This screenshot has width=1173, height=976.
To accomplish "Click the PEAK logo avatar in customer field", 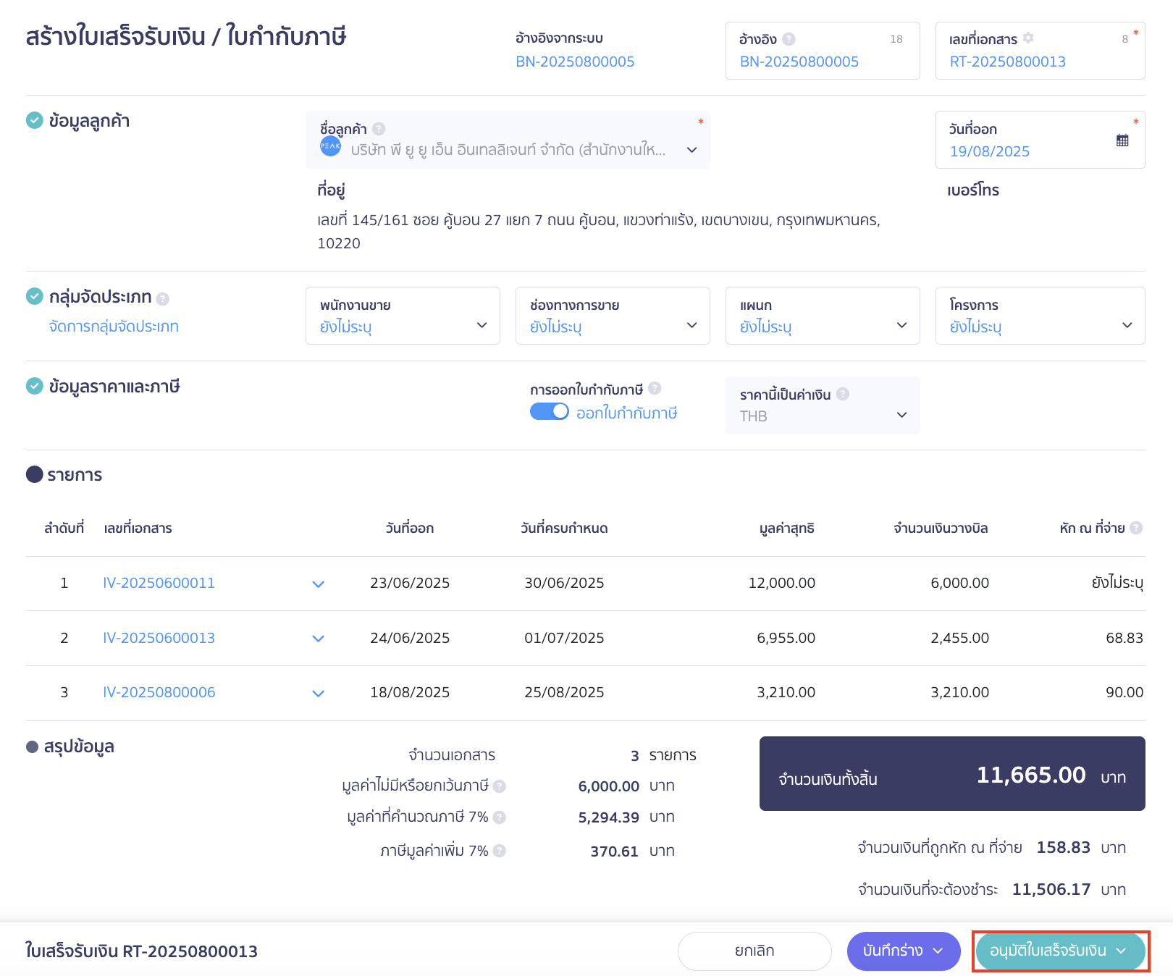I will tap(331, 148).
